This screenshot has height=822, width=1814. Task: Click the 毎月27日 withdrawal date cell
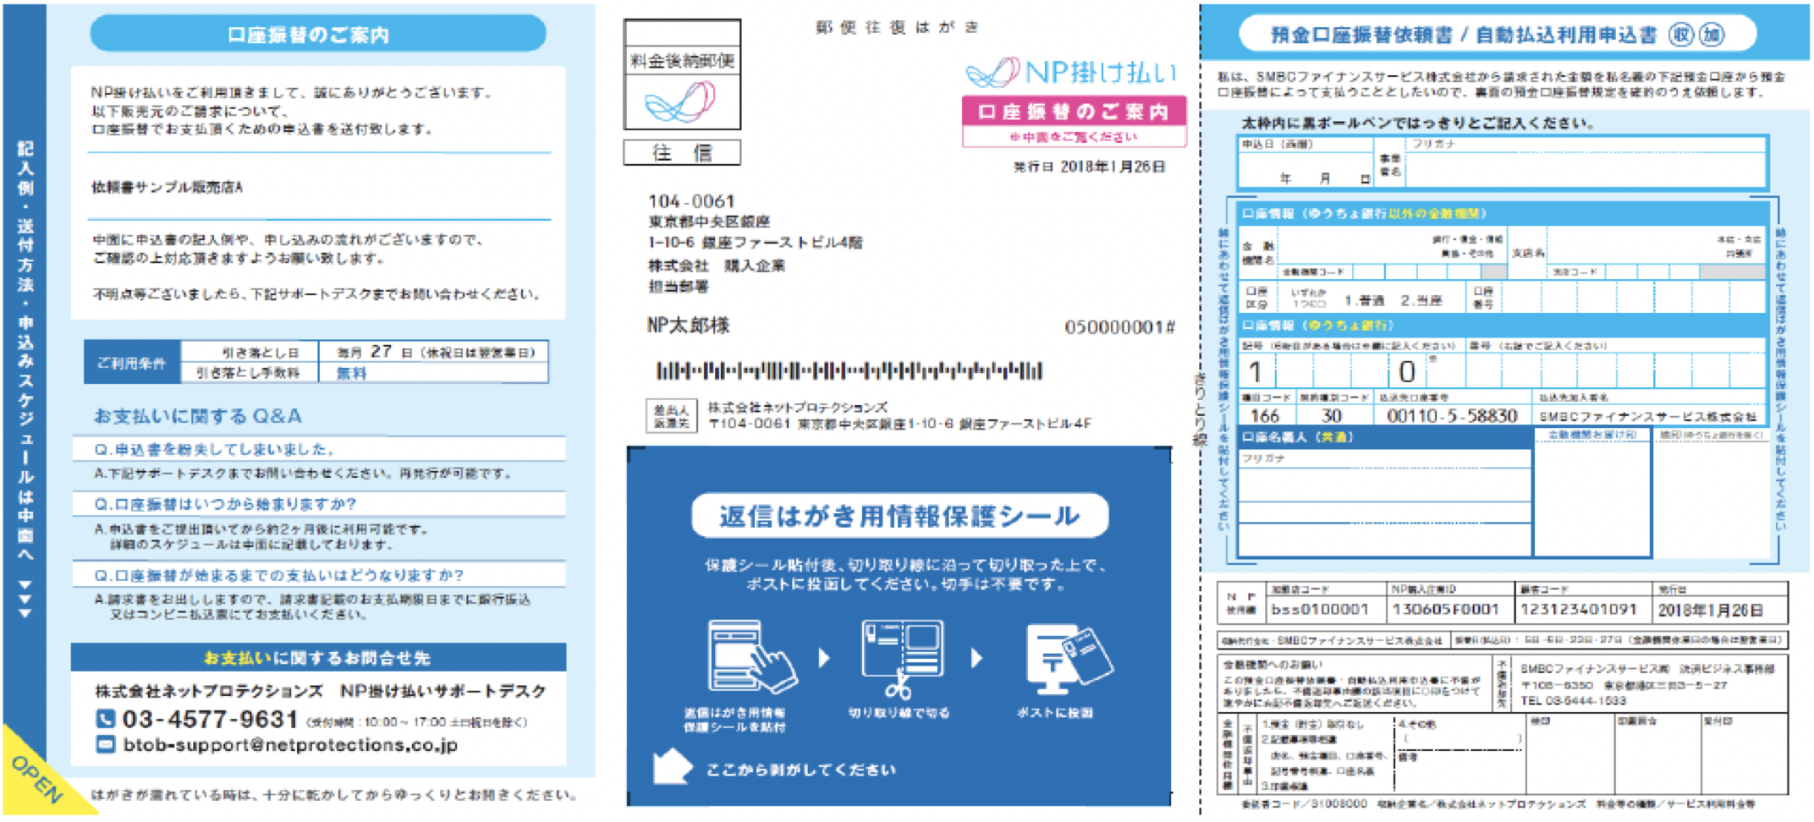click(x=433, y=352)
